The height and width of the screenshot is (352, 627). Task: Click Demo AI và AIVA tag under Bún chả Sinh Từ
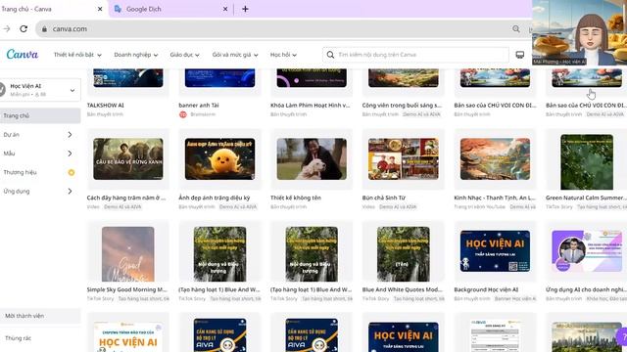pos(398,206)
